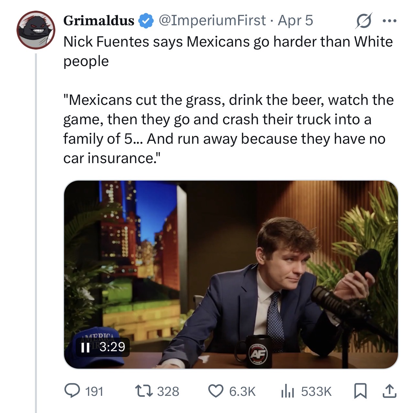Click the blue verified badge

click(146, 21)
